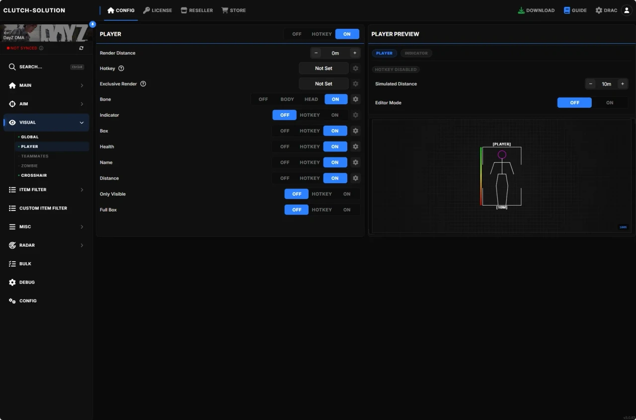Open the License top tab
The width and height of the screenshot is (636, 420).
click(x=158, y=10)
